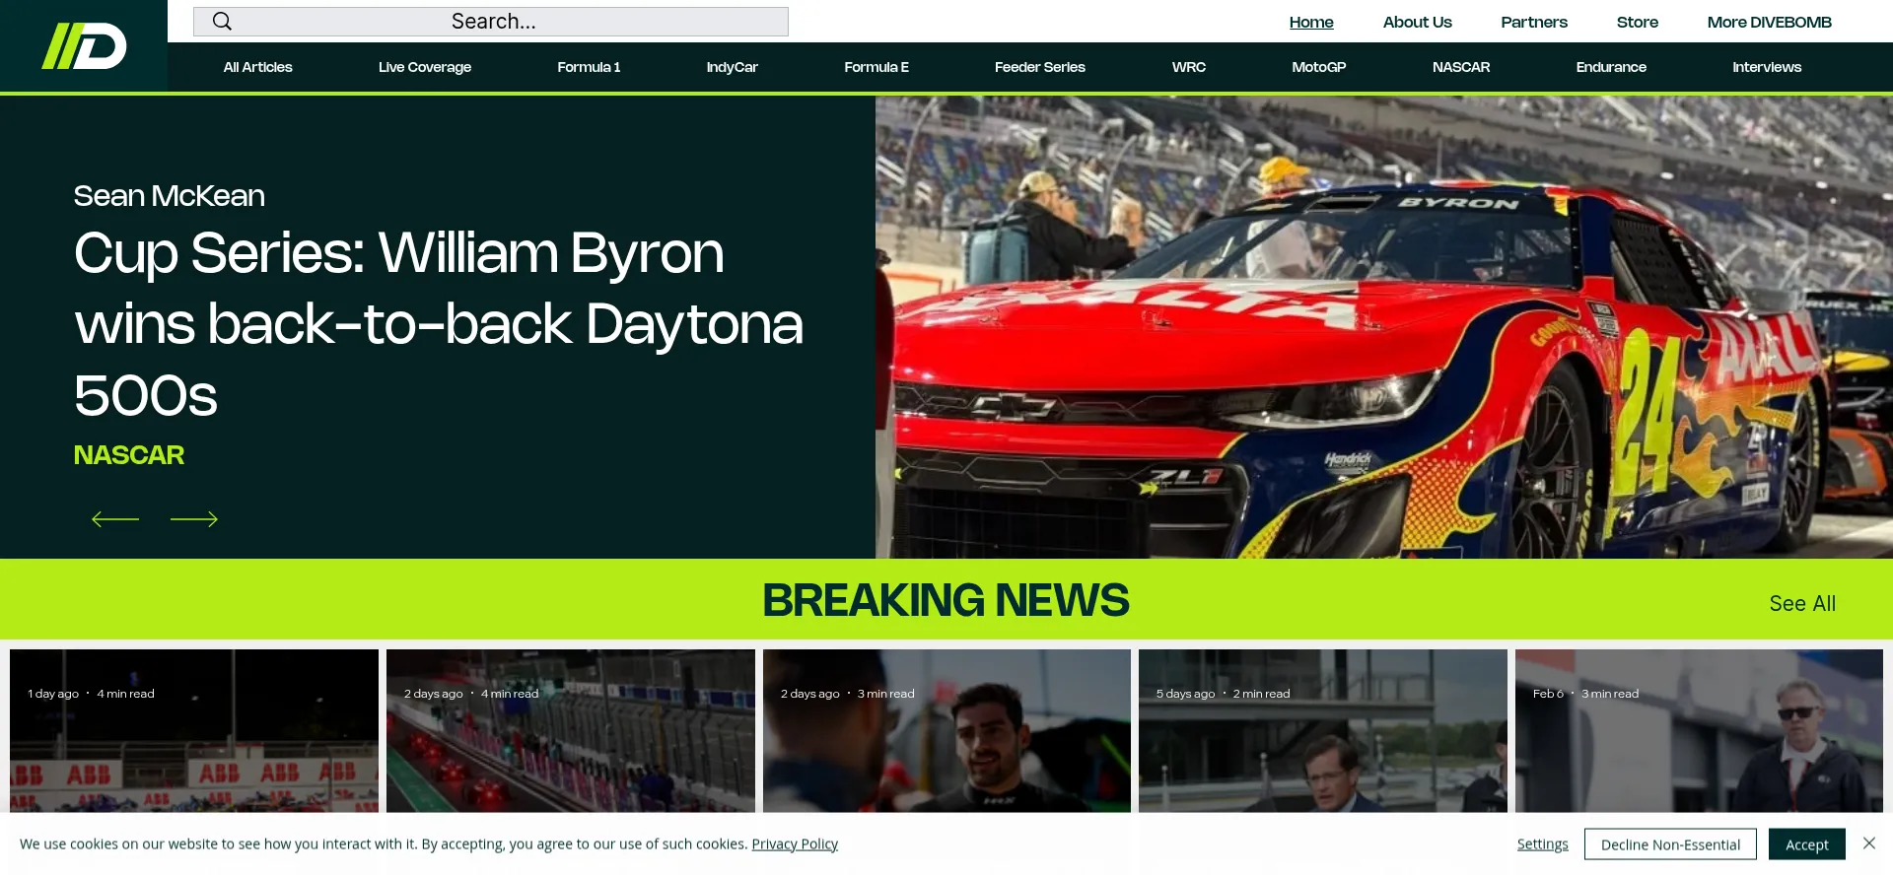Open the NASCAR nav section

point(1460,67)
